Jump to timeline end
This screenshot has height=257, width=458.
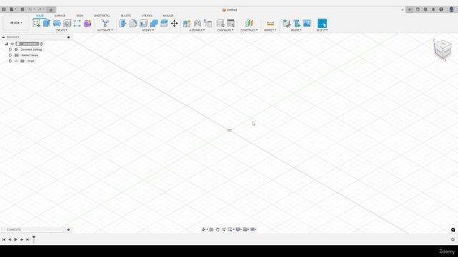click(28, 240)
